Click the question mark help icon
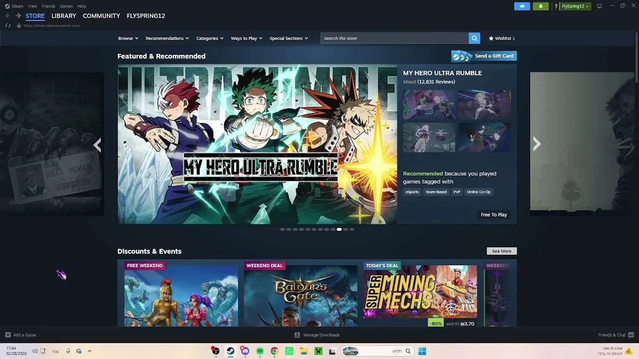 click(556, 6)
